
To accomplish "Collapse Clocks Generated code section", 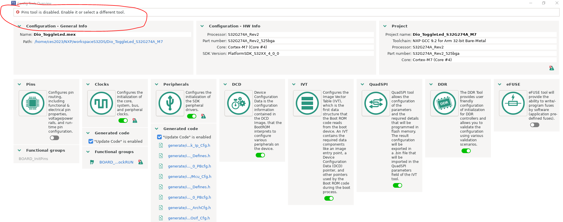I will 88,133.
